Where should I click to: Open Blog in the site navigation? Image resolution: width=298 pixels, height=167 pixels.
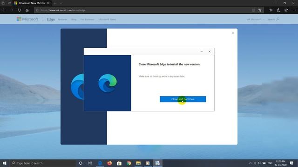tap(74, 19)
